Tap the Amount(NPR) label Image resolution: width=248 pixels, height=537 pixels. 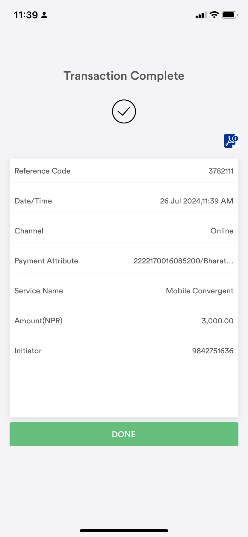point(39,321)
